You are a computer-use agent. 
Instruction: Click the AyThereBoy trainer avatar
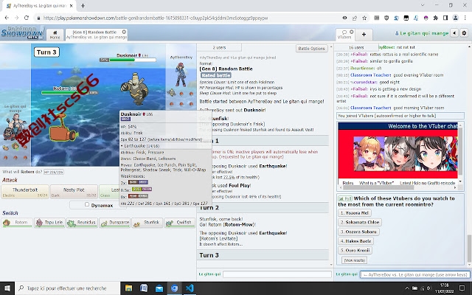pyautogui.click(x=181, y=74)
